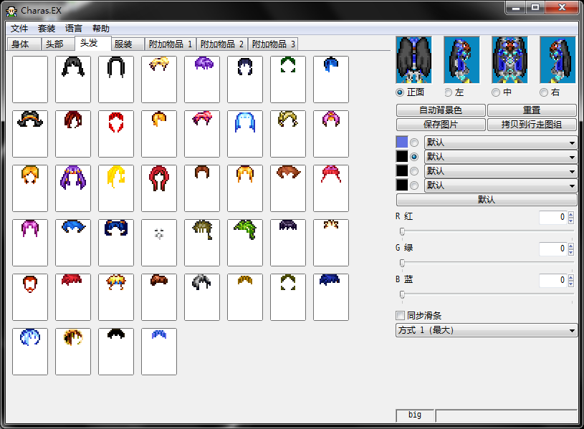Open the 套装 menu
This screenshot has height=429, width=584.
tap(47, 29)
